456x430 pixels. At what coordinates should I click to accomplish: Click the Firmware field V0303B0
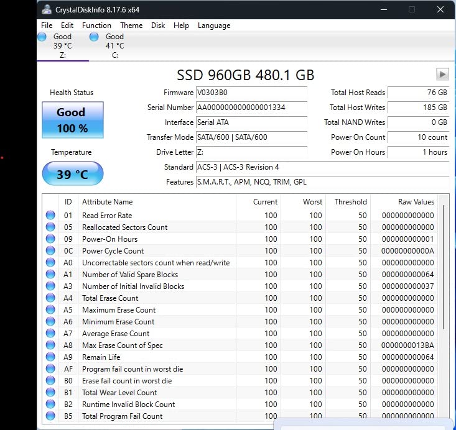pyautogui.click(x=251, y=93)
